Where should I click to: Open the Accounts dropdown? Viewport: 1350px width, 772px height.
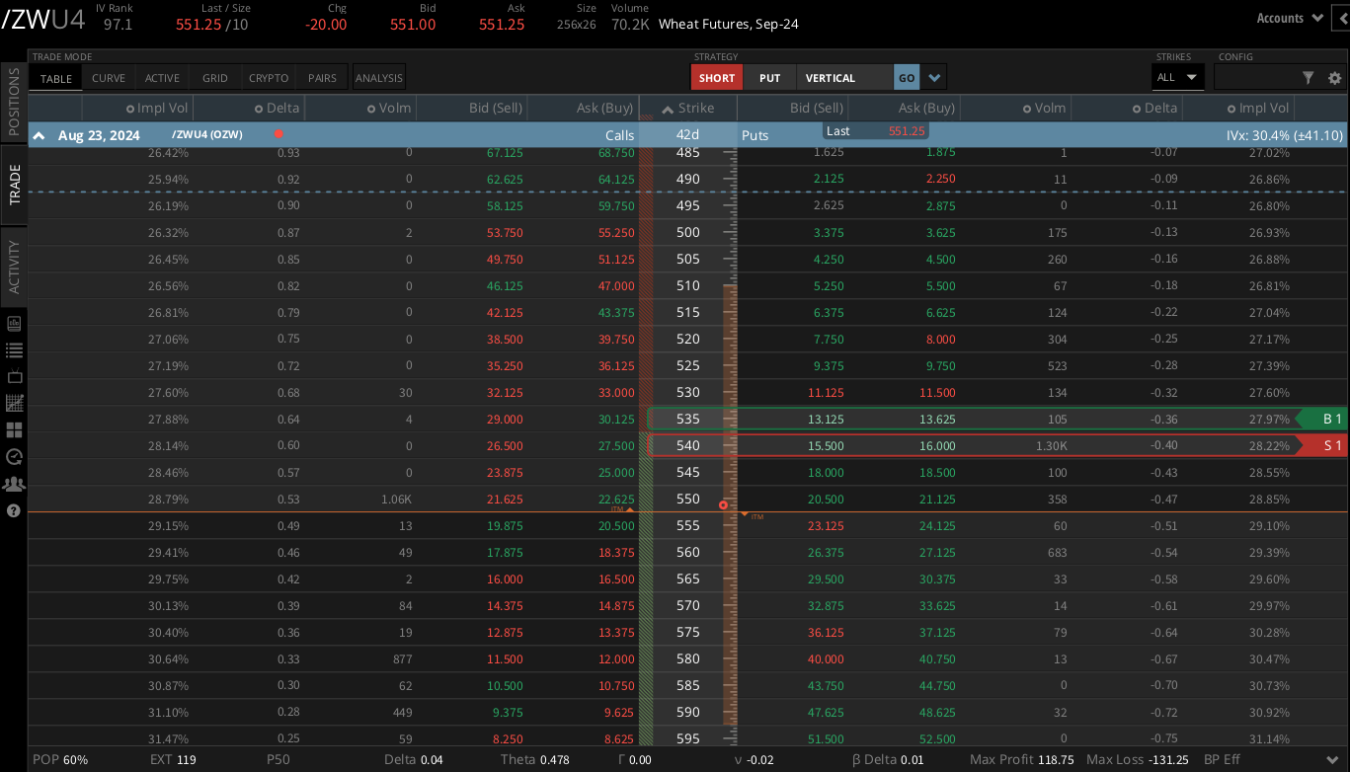[1289, 18]
